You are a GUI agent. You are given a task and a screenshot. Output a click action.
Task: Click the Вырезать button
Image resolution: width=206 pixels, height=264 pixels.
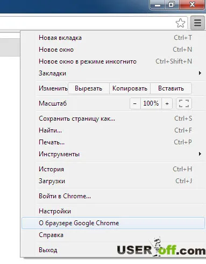click(x=89, y=88)
